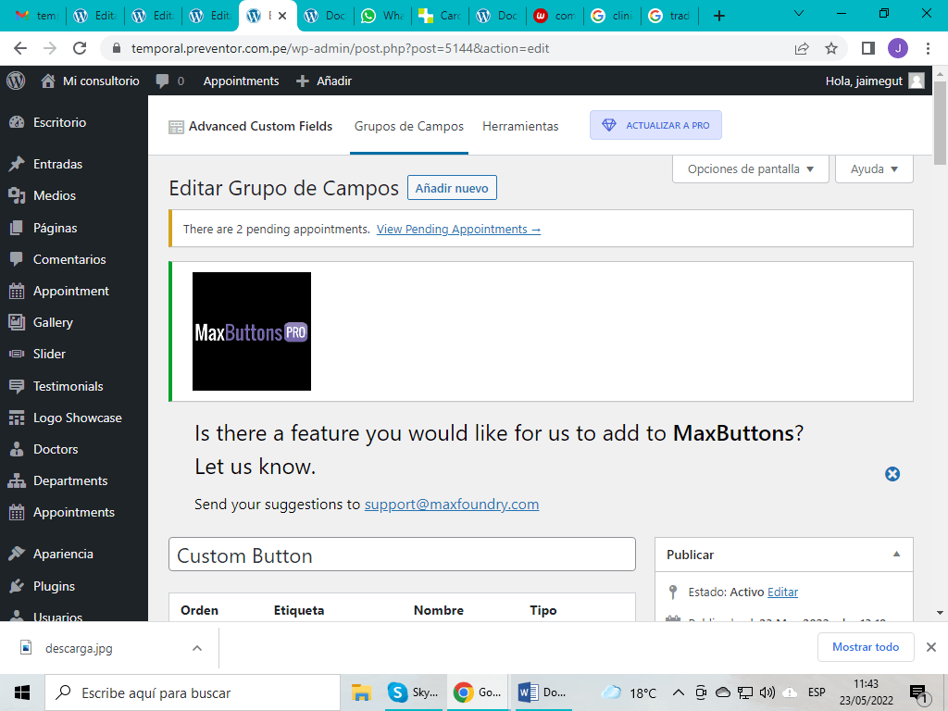Viewport: 948px width, 711px height.
Task: Open Skype from the taskbar
Action: [414, 692]
